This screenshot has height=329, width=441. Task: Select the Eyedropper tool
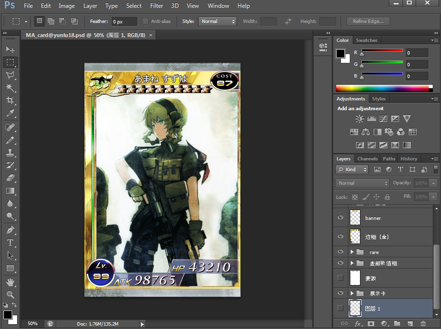pos(10,113)
